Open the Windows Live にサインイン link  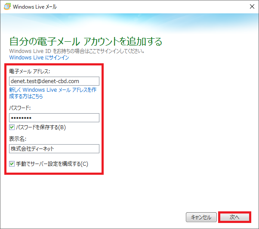click(39, 58)
